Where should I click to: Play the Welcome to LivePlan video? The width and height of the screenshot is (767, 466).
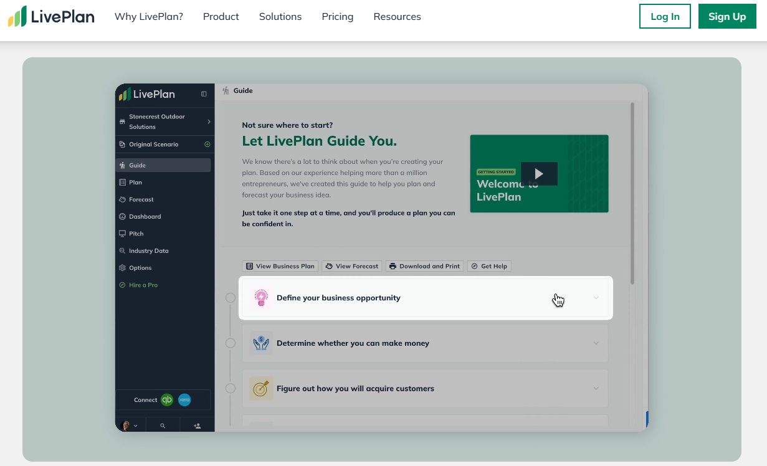pos(539,174)
